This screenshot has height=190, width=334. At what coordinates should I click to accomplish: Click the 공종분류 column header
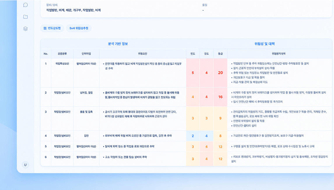(x=62, y=54)
